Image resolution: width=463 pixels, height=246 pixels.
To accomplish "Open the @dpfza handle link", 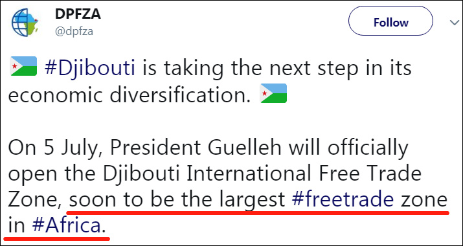I will click(74, 31).
